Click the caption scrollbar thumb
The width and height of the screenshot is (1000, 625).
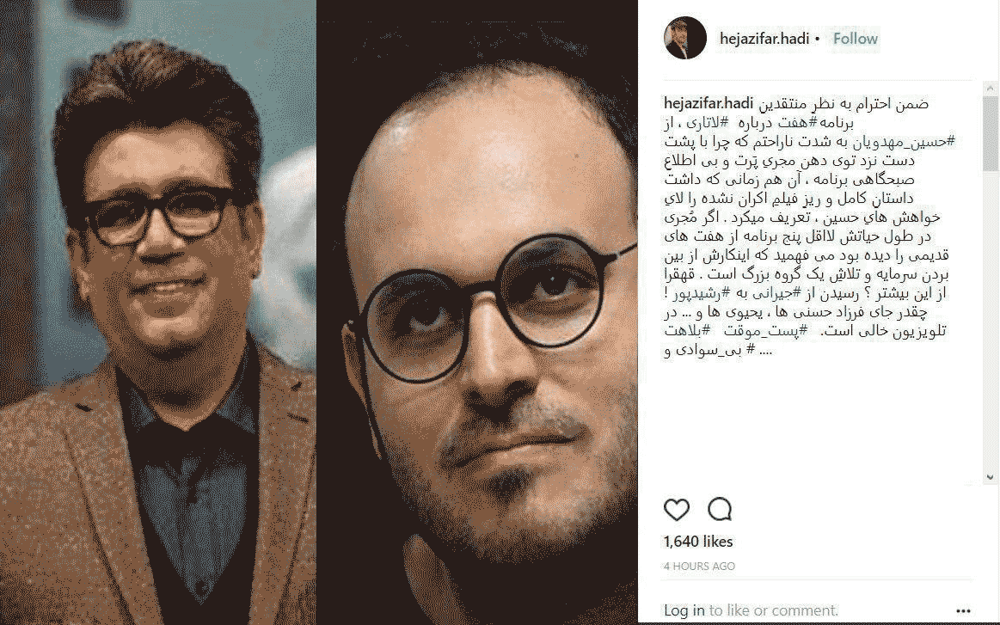pyautogui.click(x=990, y=133)
